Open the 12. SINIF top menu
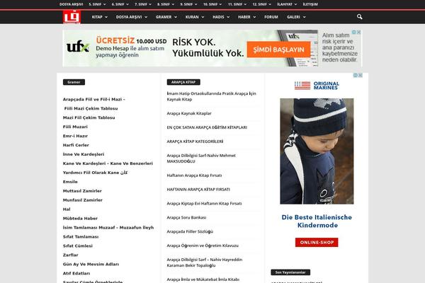 [x=261, y=4]
